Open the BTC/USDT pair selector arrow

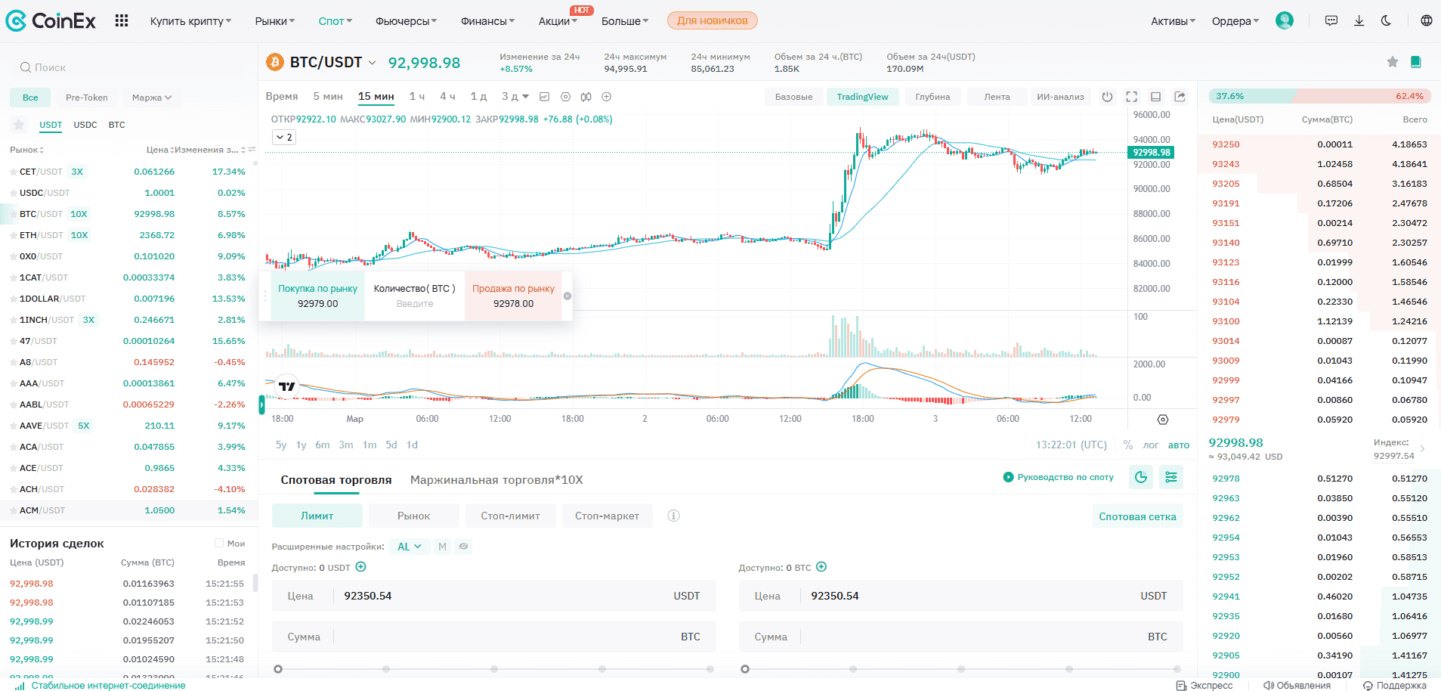point(372,63)
